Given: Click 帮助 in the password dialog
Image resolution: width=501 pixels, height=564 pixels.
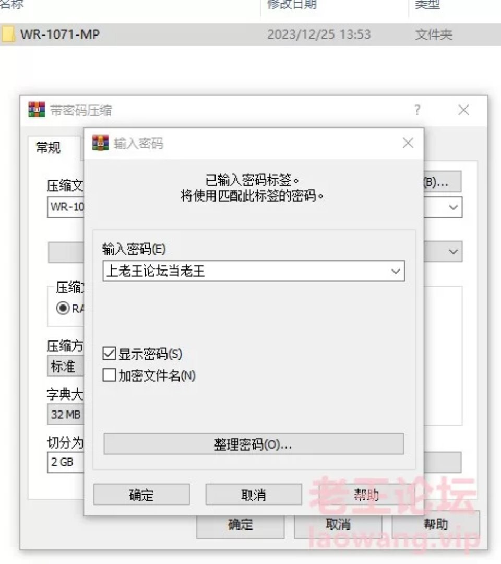Looking at the screenshot, I should [366, 495].
